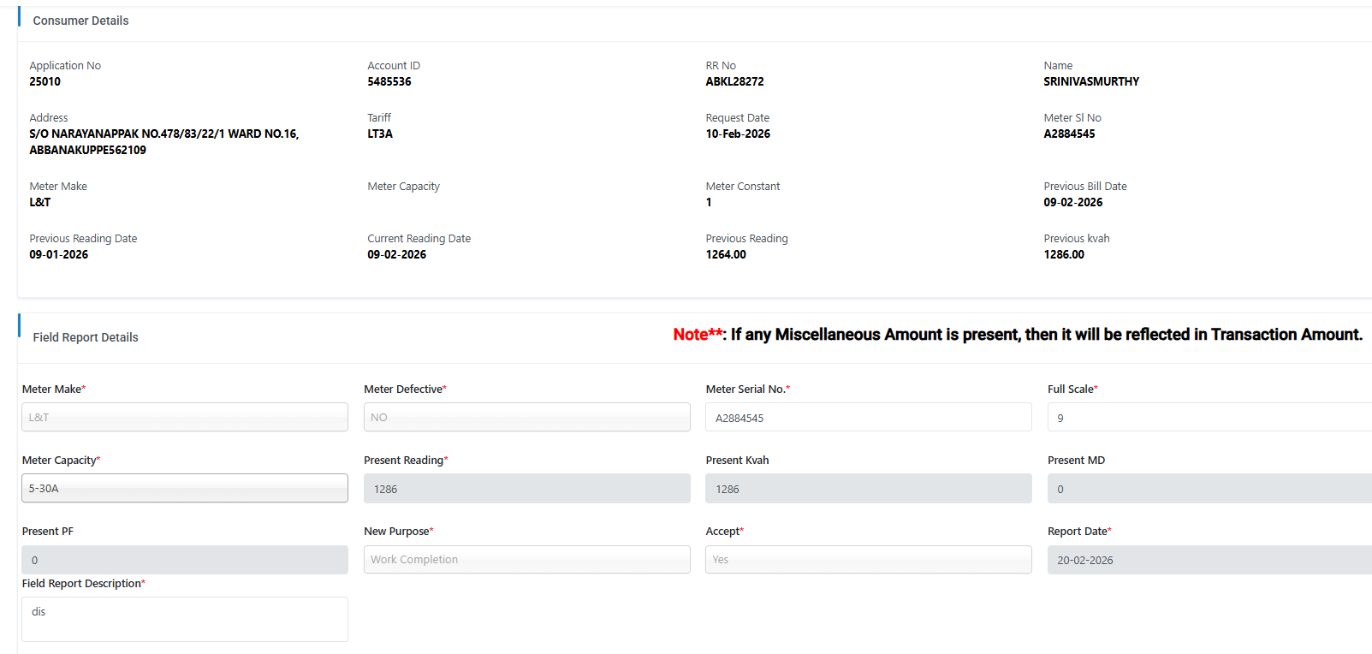Click the Field Report Details section heading
The height and width of the screenshot is (654, 1372).
click(x=86, y=337)
